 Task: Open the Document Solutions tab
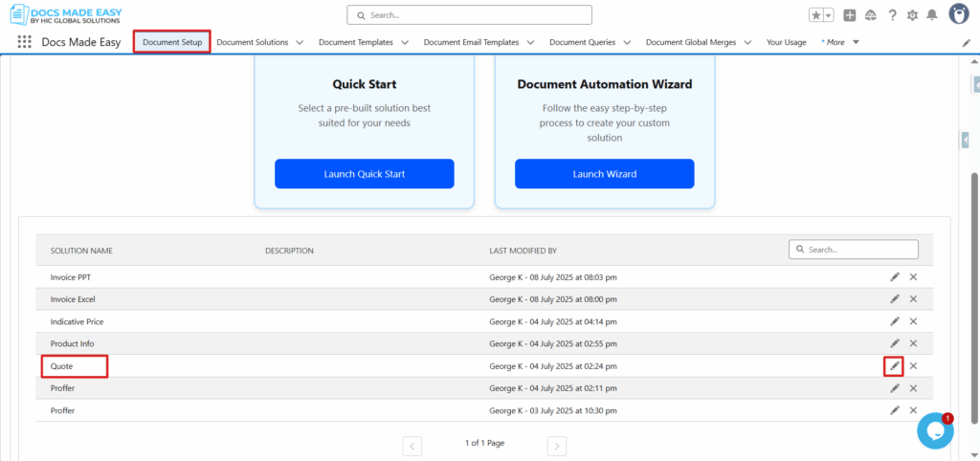click(253, 42)
